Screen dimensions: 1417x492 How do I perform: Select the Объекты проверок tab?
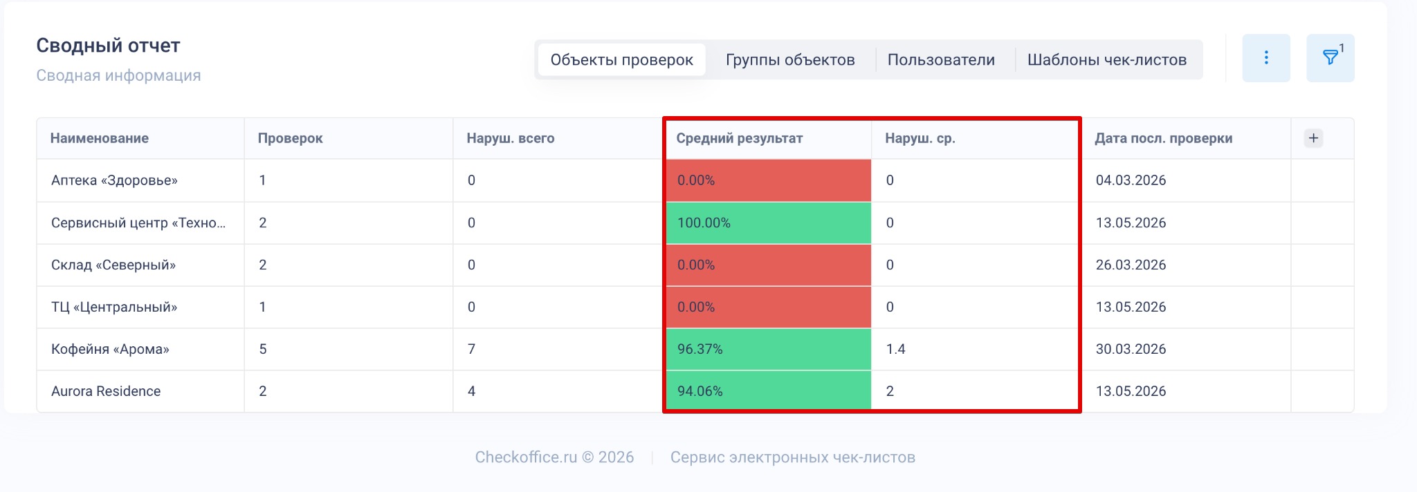621,60
